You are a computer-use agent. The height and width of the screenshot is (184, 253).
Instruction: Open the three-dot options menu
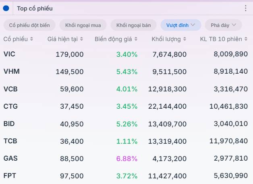point(246,8)
